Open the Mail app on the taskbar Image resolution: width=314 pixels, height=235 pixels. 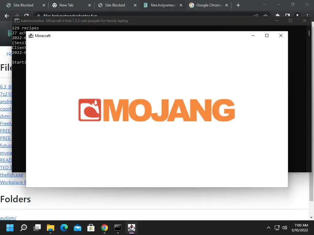point(78,227)
